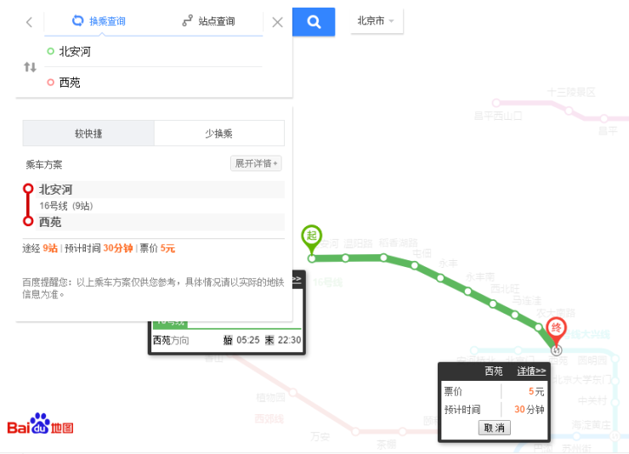The height and width of the screenshot is (454, 629).
Task: Click the back arrow icon
Action: 29,22
